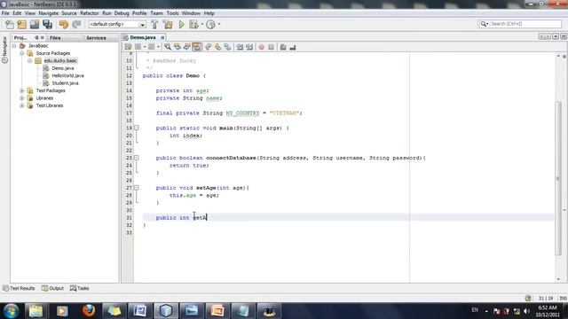Open the Team menu
Screen dimensions: 568x319
[156, 13]
